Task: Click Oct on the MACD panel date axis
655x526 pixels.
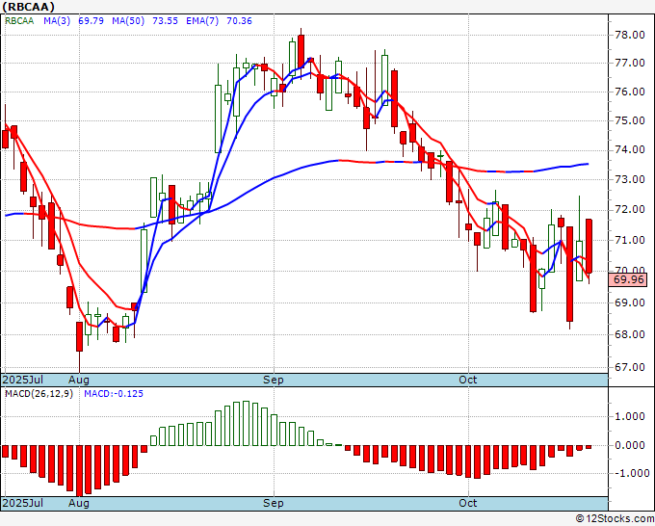Action: coord(468,503)
